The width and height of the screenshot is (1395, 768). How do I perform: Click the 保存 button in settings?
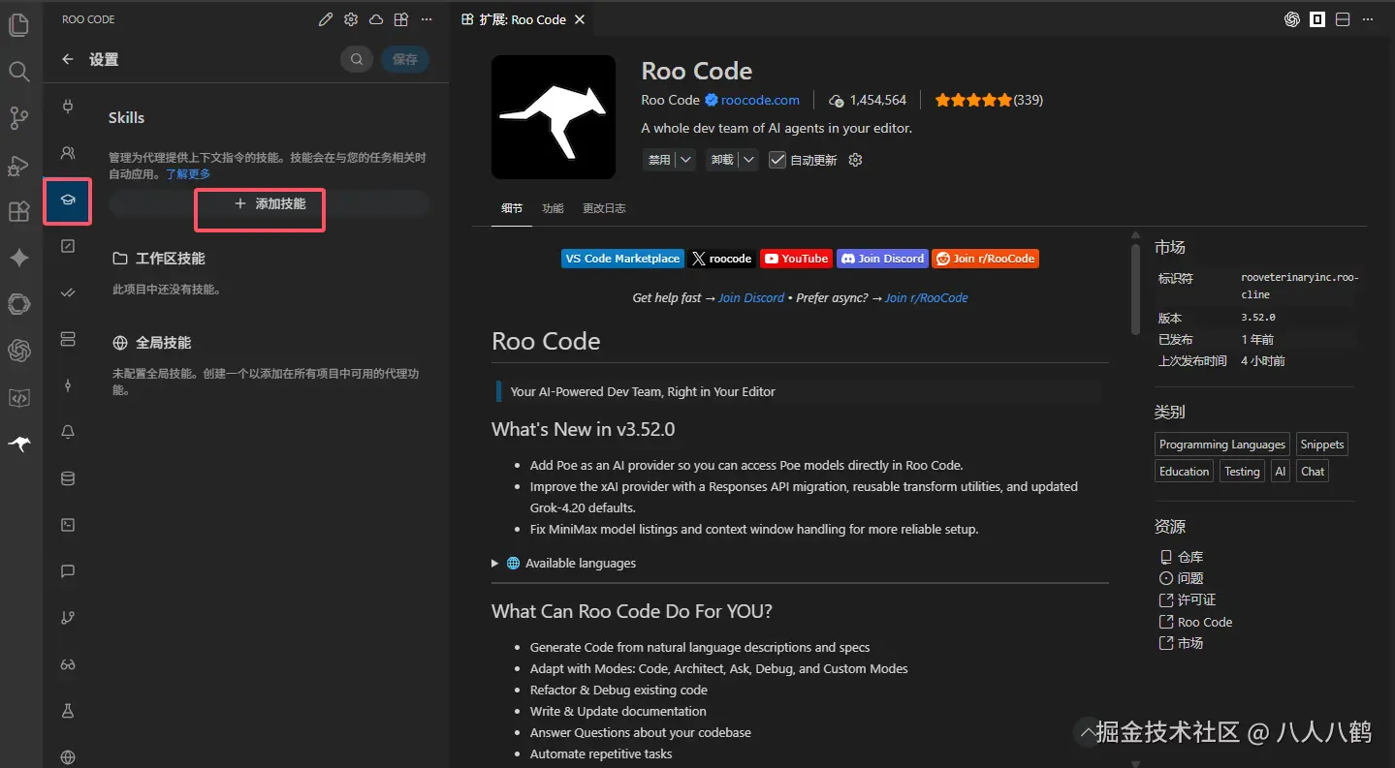[x=405, y=59]
